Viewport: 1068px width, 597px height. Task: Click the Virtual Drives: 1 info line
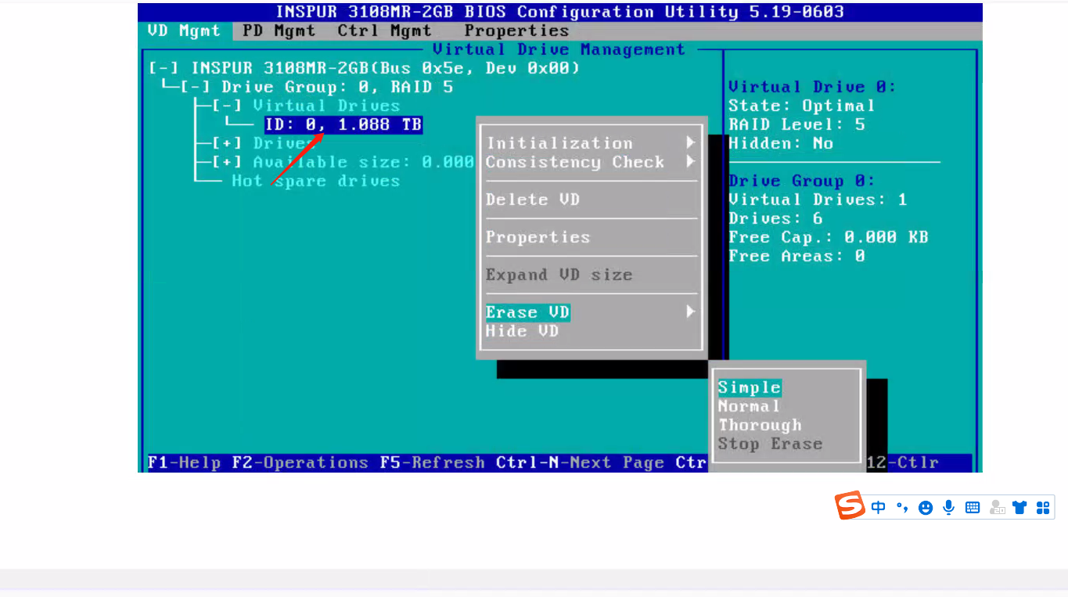pyautogui.click(x=818, y=200)
